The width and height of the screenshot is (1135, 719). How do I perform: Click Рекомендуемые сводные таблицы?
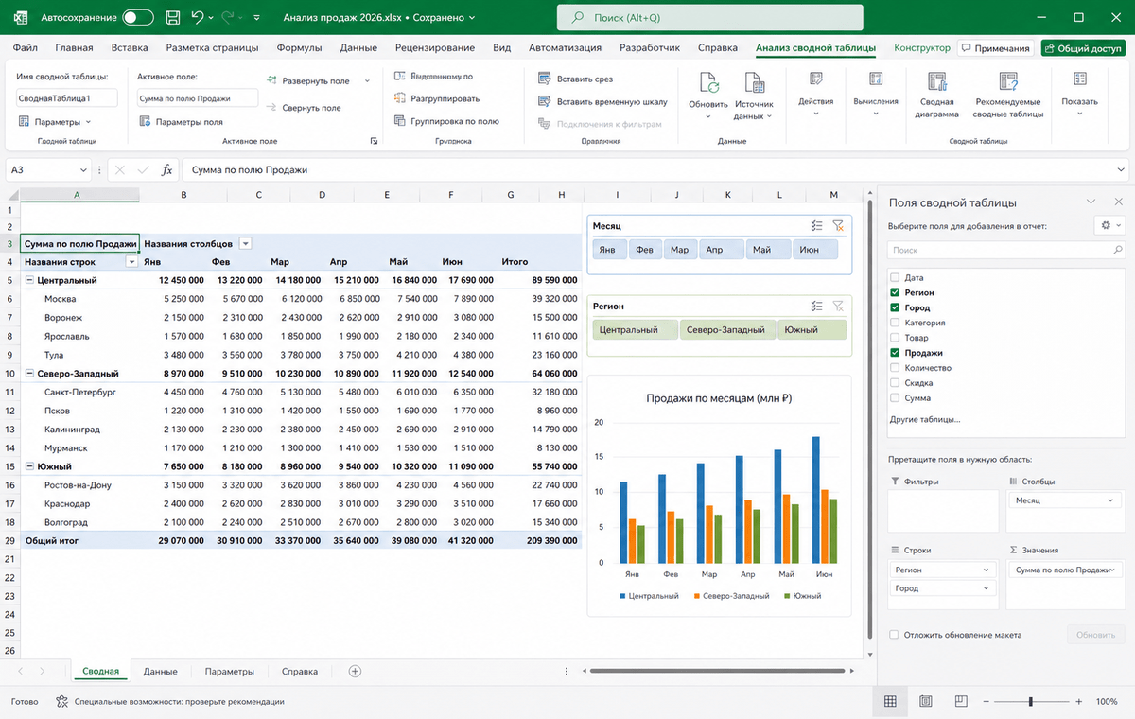click(x=1008, y=95)
